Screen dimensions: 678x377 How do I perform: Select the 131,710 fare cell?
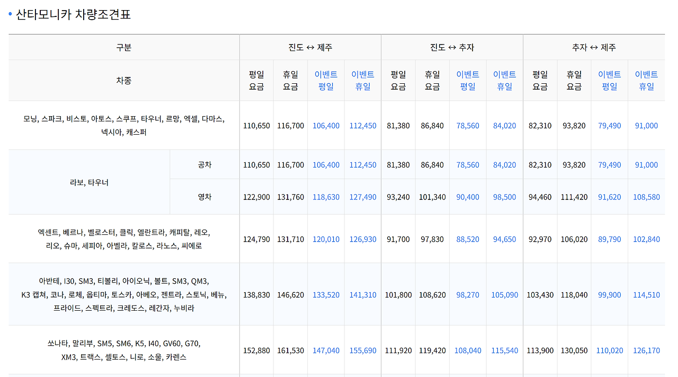tap(290, 239)
